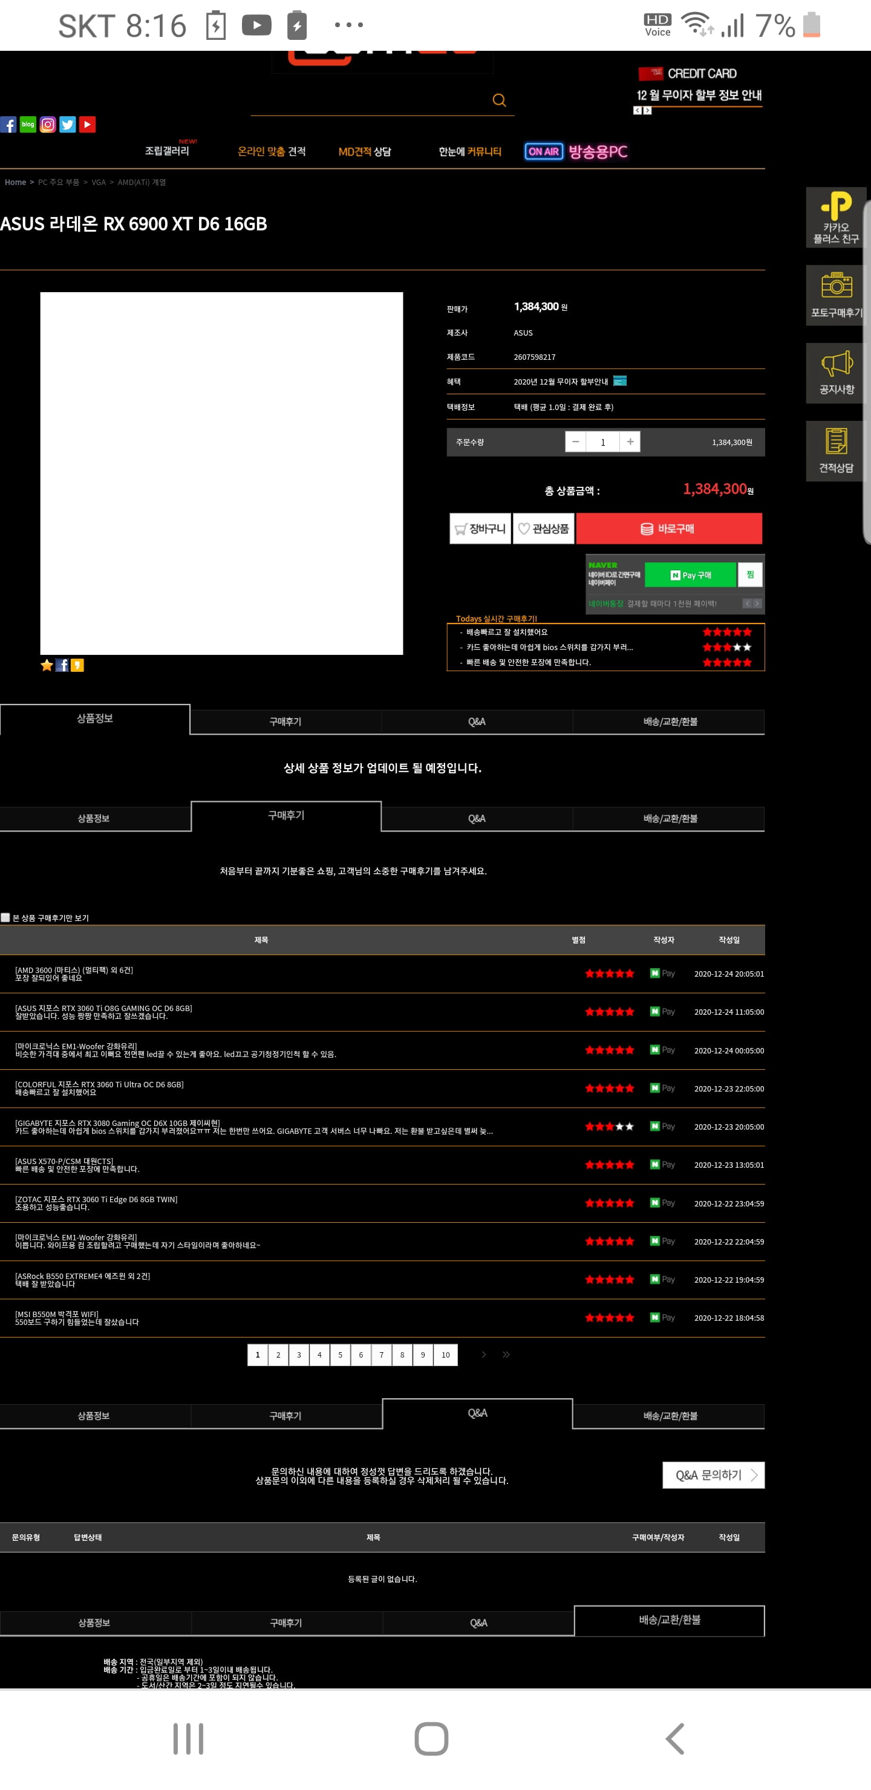871x1790 pixels.
Task: Click AMD(ATI) 계열 breadcrumb
Action: coord(142,182)
